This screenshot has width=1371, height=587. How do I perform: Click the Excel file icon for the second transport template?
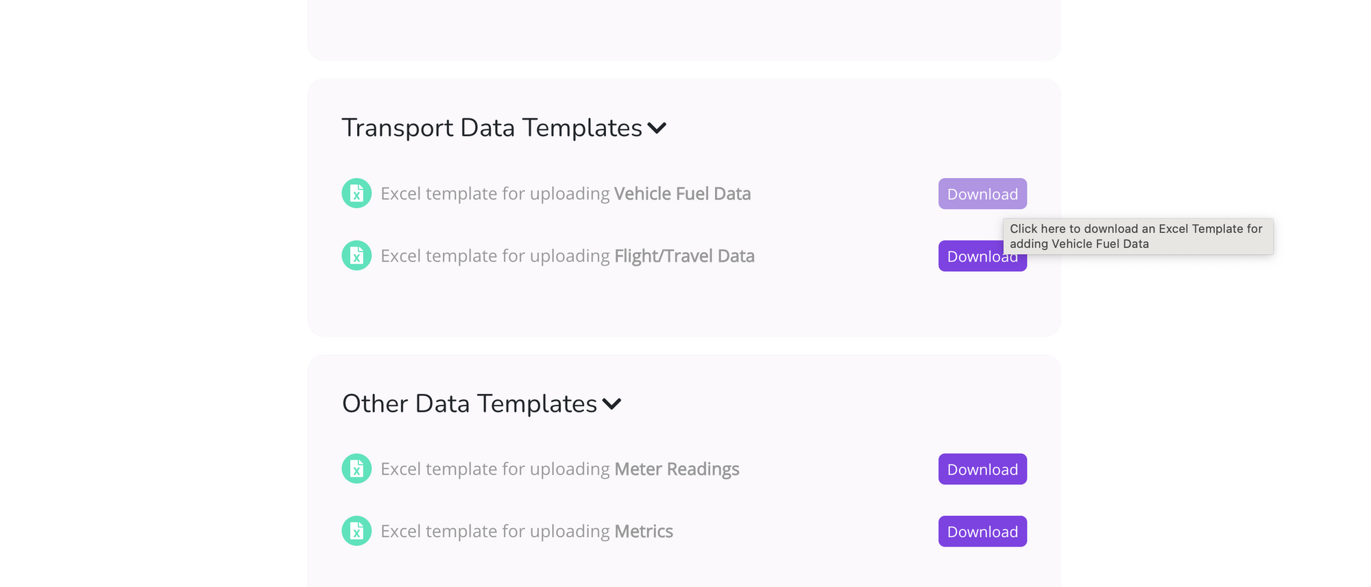point(356,255)
